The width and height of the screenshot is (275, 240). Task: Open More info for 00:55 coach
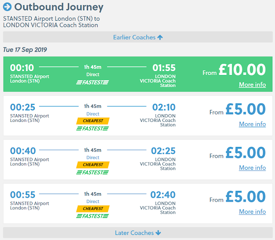click(x=252, y=212)
